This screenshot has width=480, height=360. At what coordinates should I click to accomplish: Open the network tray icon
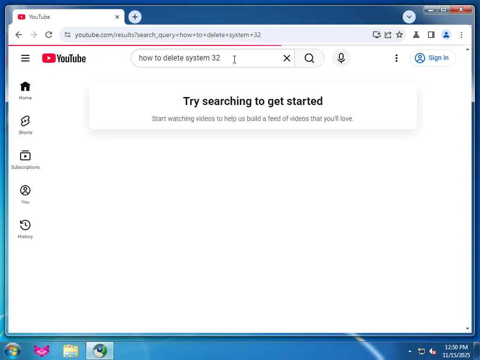point(421,352)
